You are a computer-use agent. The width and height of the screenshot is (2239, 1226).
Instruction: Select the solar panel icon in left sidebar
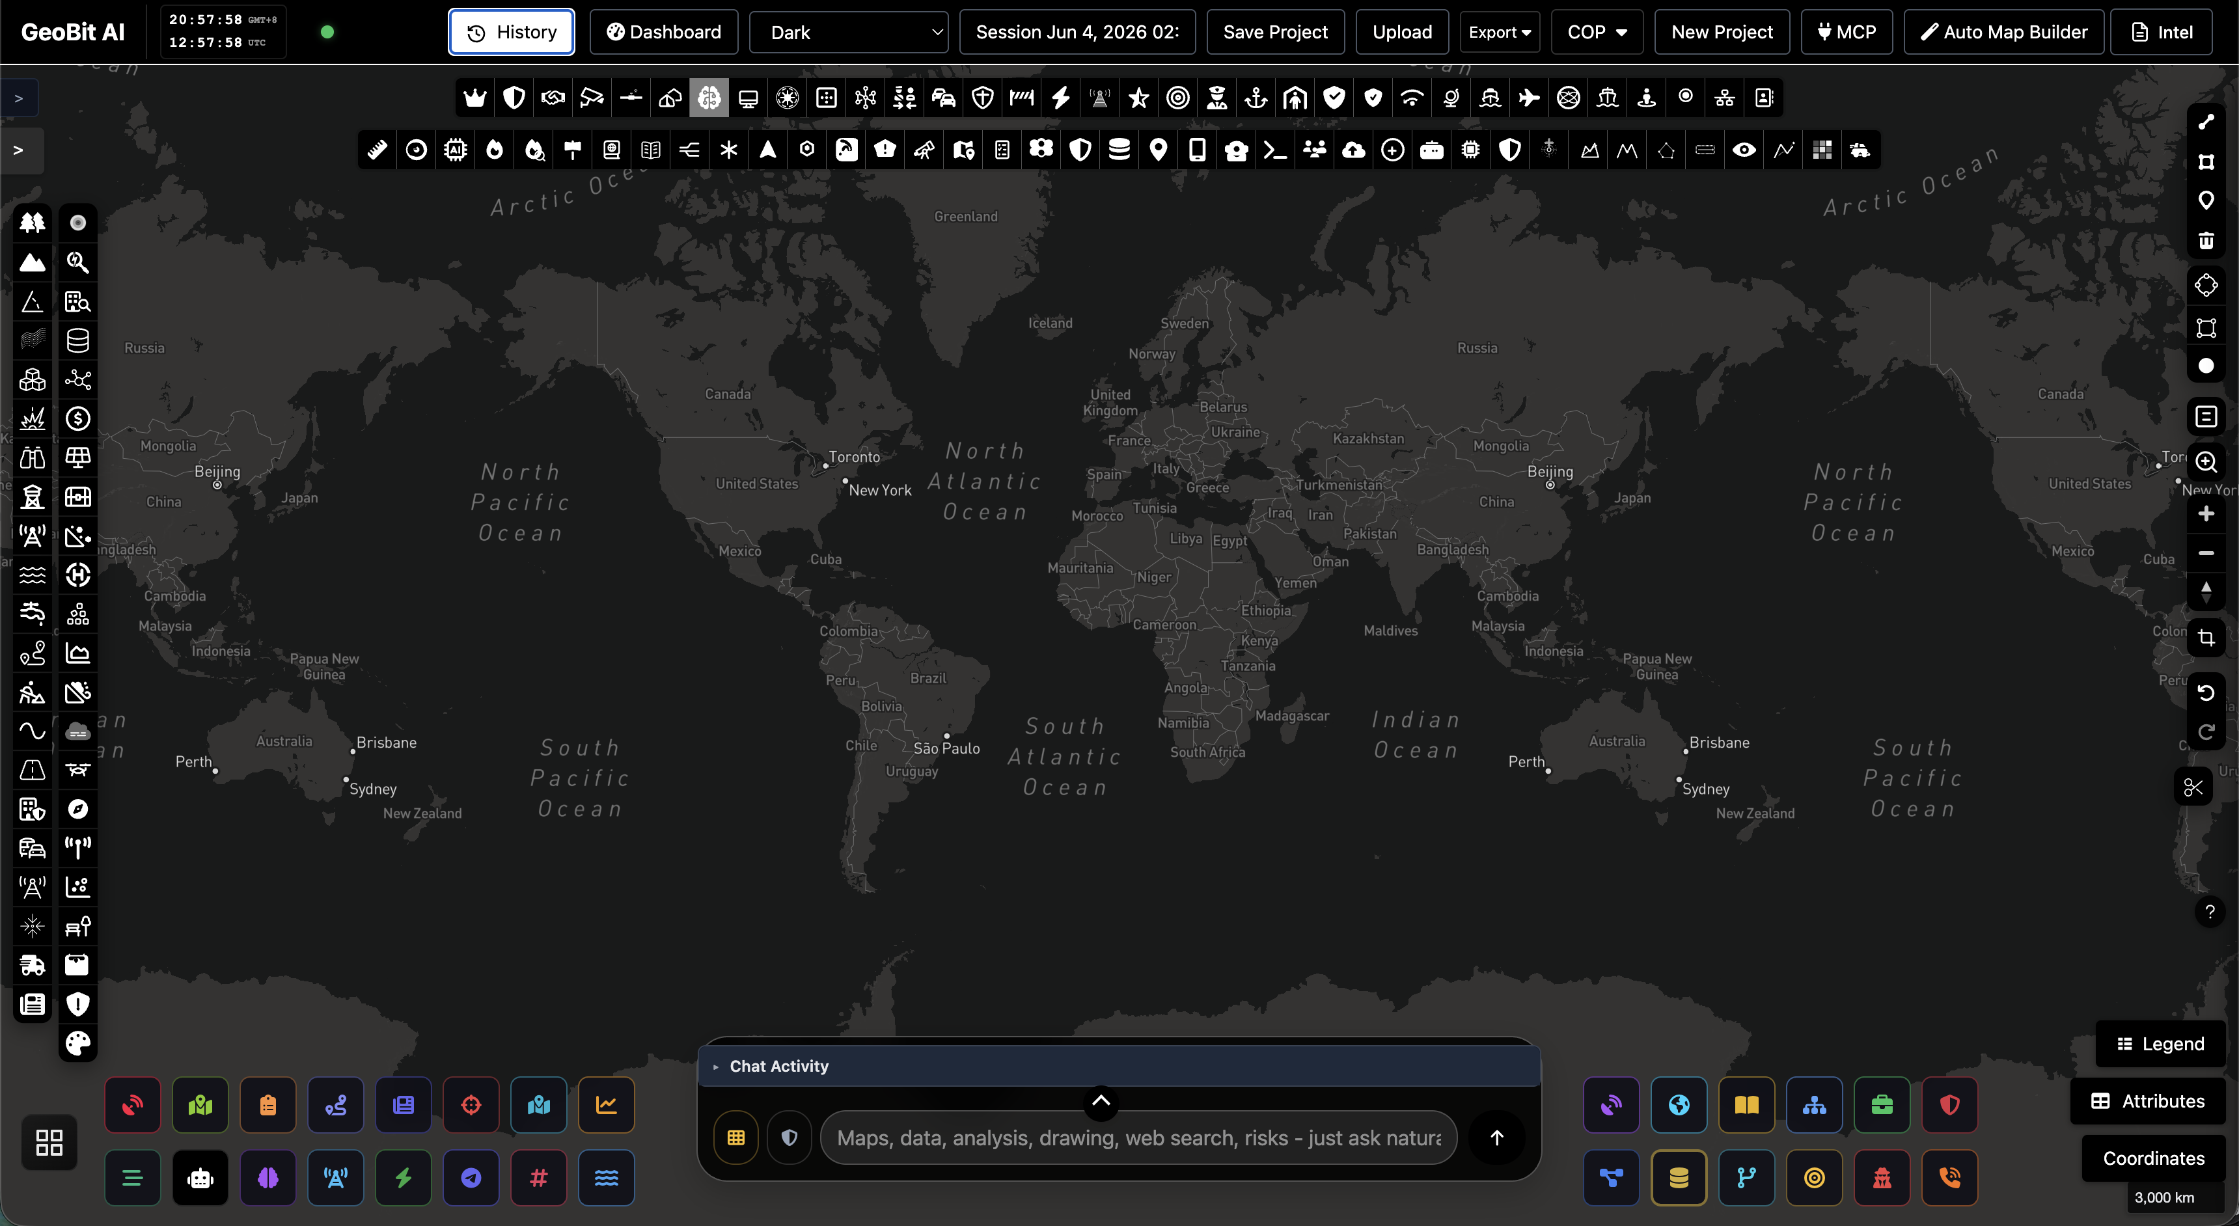coord(78,457)
